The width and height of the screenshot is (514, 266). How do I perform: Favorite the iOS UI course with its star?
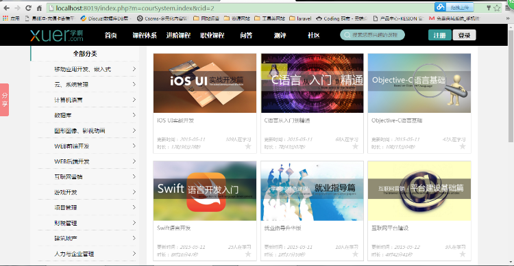coord(248,146)
